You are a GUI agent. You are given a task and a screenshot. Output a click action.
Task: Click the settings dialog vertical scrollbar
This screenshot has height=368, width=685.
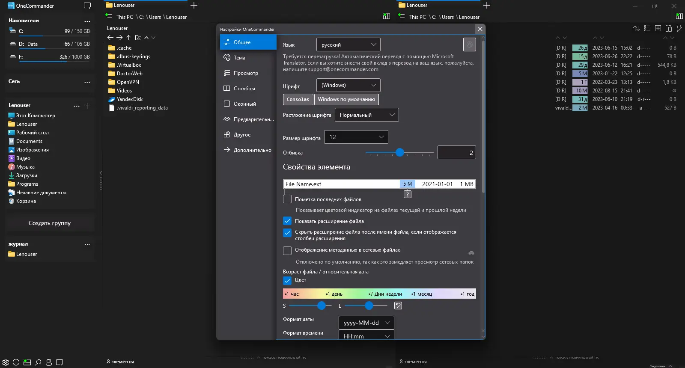point(483,116)
